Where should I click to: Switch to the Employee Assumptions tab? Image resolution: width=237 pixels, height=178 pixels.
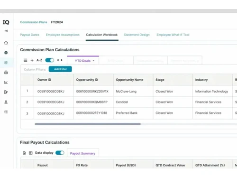click(63, 35)
